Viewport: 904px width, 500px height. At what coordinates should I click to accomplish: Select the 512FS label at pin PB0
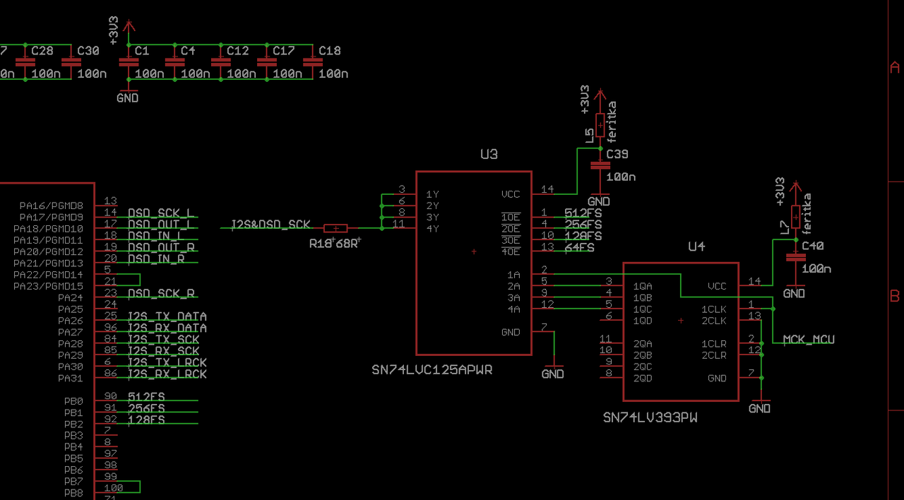146,397
